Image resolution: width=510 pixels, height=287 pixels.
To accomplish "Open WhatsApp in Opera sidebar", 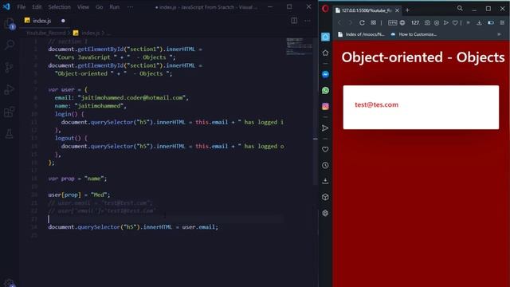I will coord(325,90).
